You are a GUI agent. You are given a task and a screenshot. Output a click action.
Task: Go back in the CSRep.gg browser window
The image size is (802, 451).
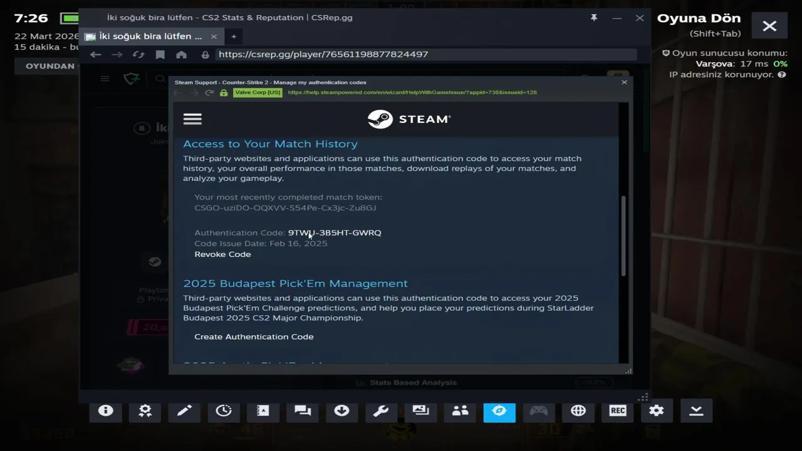[x=95, y=54]
